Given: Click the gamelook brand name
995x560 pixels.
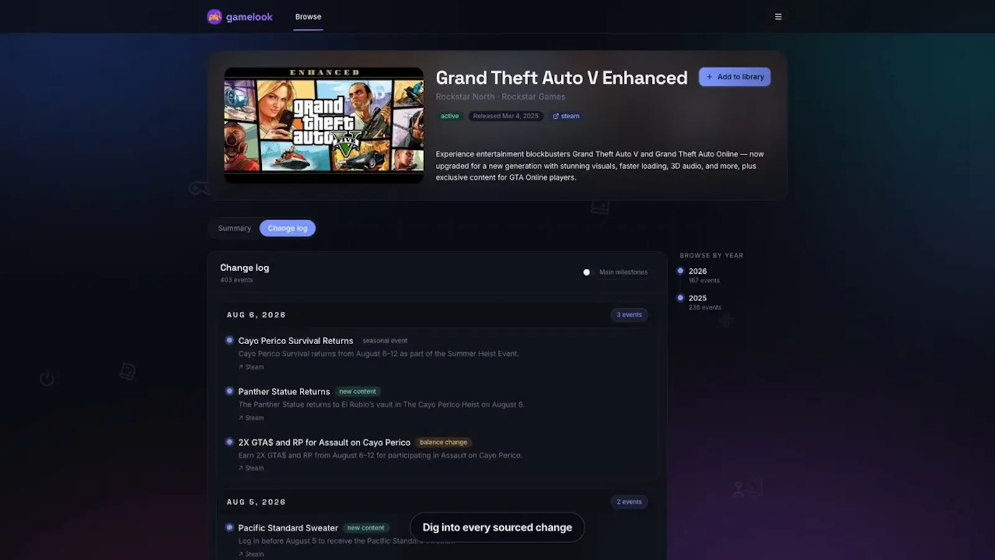Looking at the screenshot, I should click(249, 17).
